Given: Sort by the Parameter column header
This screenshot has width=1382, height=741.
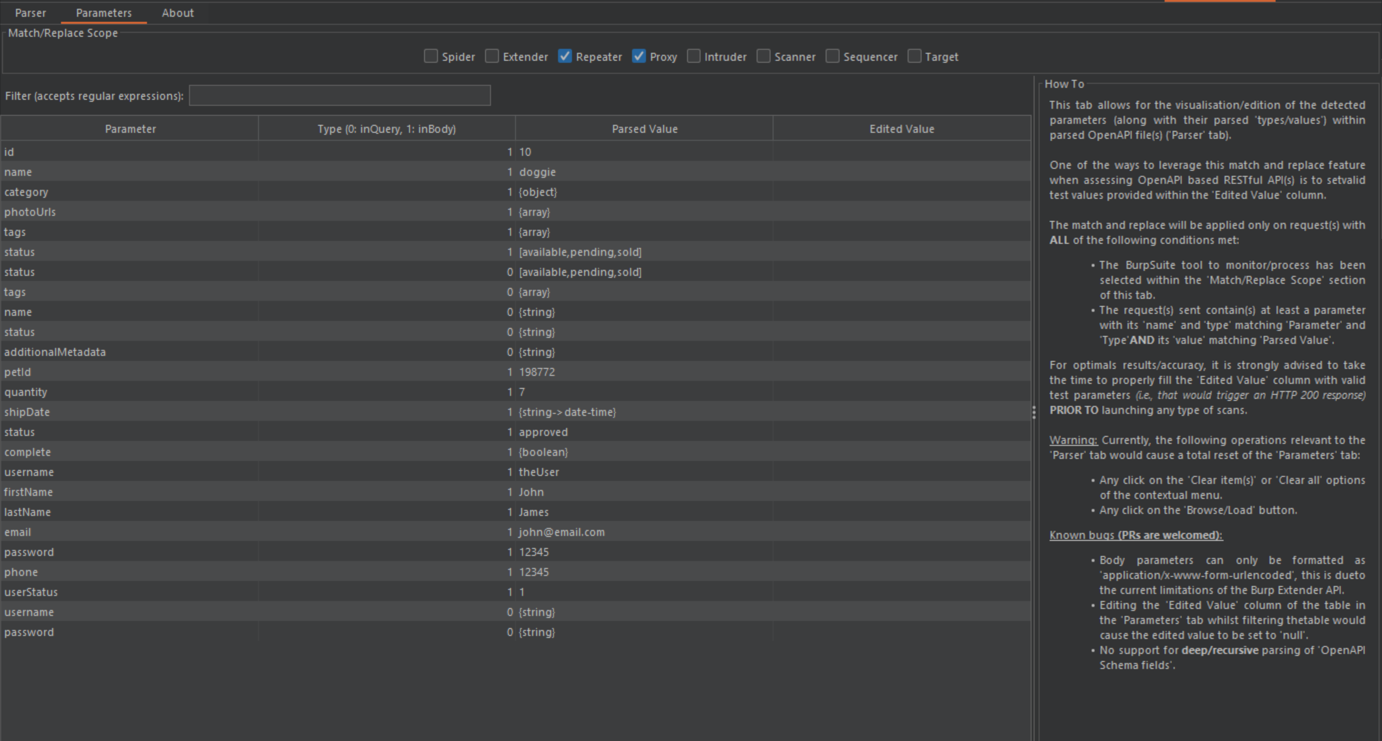Looking at the screenshot, I should click(x=130, y=129).
